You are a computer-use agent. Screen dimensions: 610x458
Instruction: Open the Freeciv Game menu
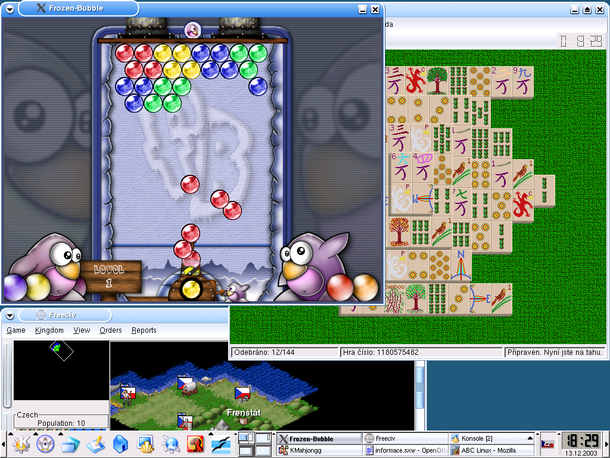(16, 330)
